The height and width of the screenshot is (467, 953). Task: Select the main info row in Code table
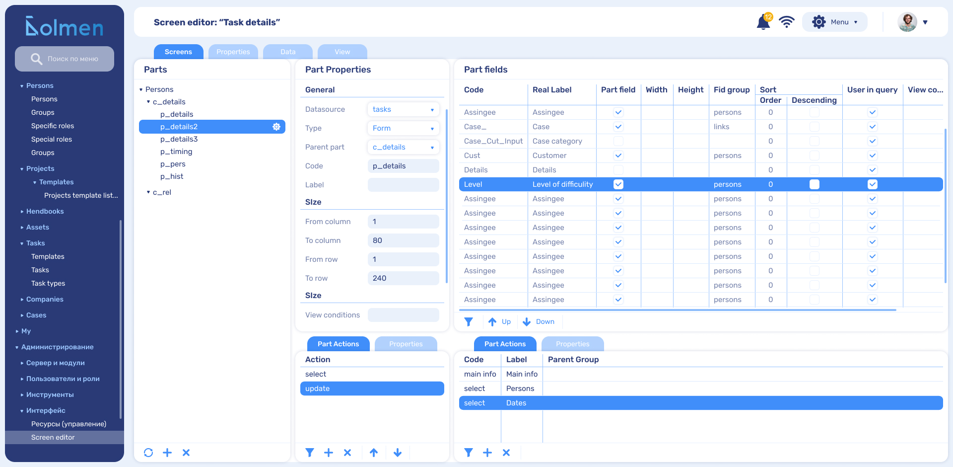[701, 374]
